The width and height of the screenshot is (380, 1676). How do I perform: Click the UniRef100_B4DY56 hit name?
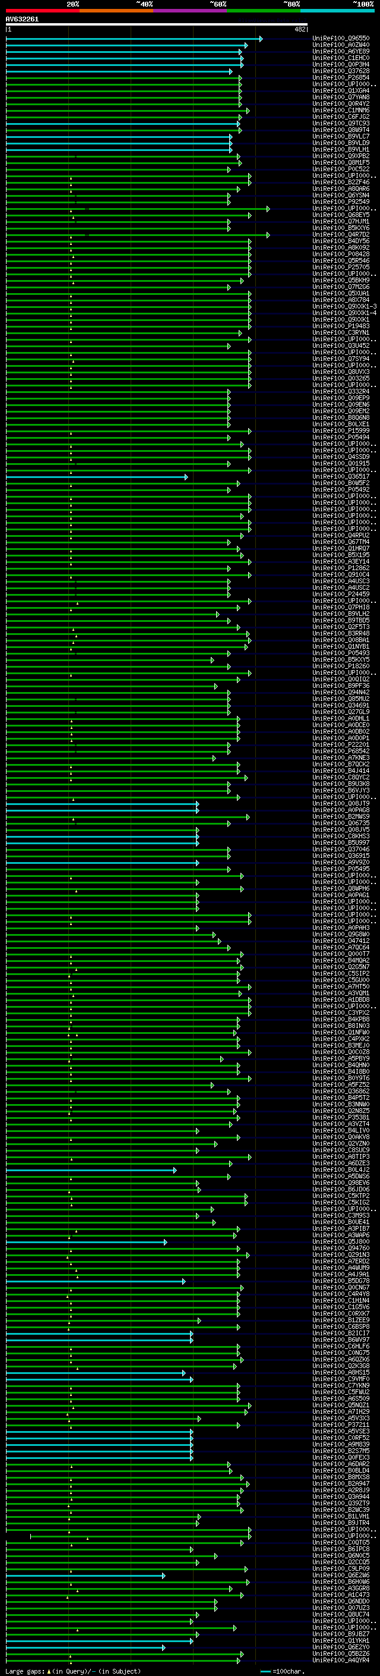click(341, 241)
